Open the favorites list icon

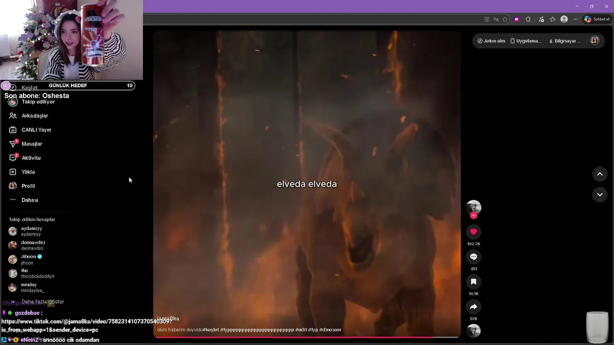553,19
